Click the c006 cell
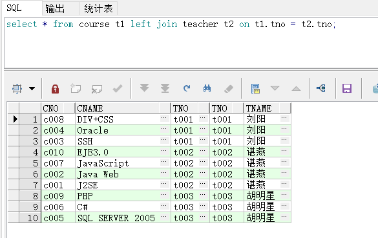 [58, 207]
